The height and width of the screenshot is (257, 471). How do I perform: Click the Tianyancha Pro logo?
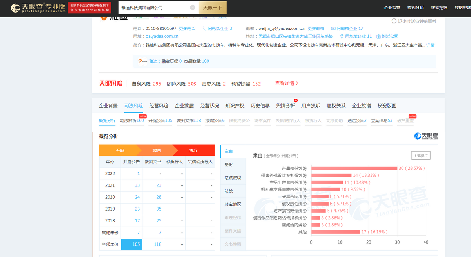tap(37, 8)
